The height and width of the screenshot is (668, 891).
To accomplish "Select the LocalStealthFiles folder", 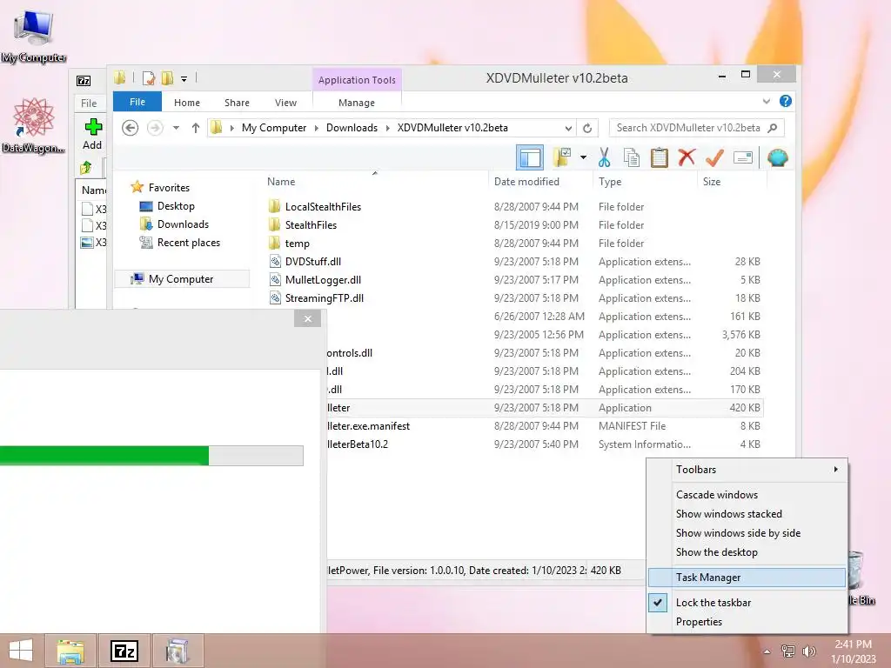I will [323, 207].
